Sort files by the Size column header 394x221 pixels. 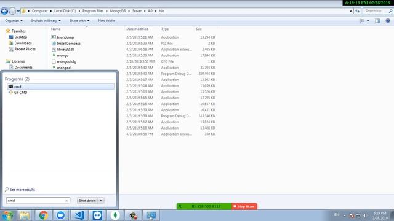[199, 29]
